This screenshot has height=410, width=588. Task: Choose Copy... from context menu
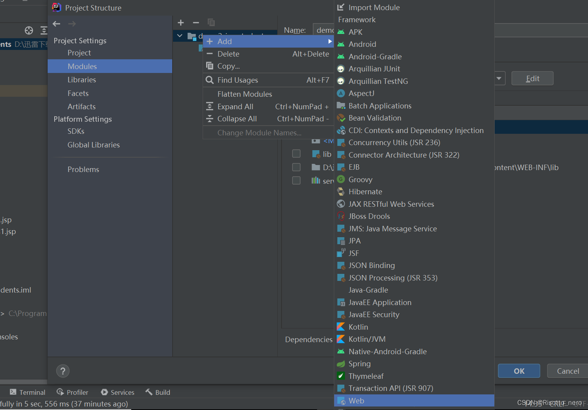click(269, 66)
